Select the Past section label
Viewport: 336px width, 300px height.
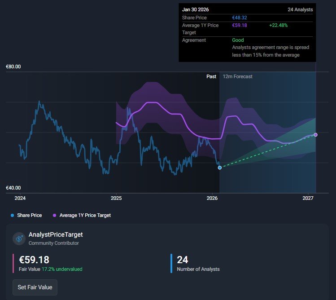click(211, 76)
